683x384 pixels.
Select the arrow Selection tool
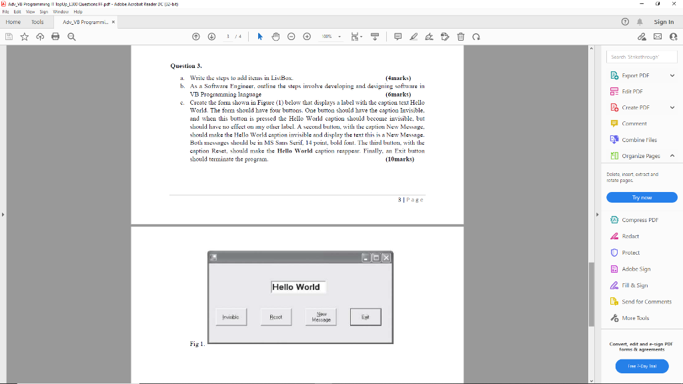(260, 37)
